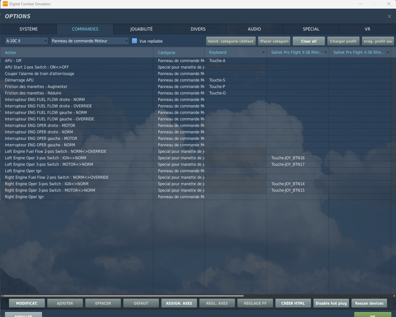
Task: Click the scrollbar left arrow
Action: coord(2,296)
